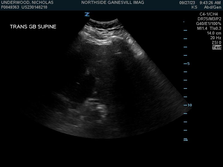Adjust the 14.0 cm depth readout
The height and width of the screenshot is (167, 223).
[214, 33]
